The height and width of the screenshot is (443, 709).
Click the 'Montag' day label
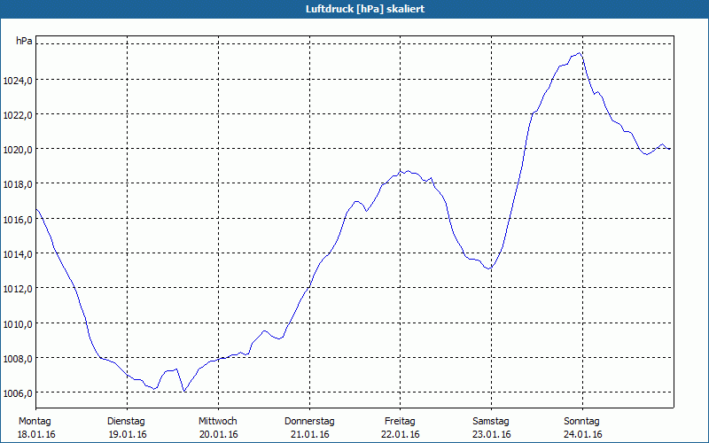[35, 422]
